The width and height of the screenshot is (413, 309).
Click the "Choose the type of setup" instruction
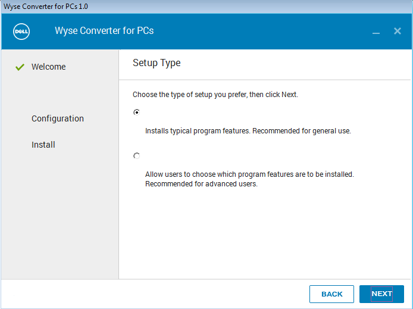[215, 95]
